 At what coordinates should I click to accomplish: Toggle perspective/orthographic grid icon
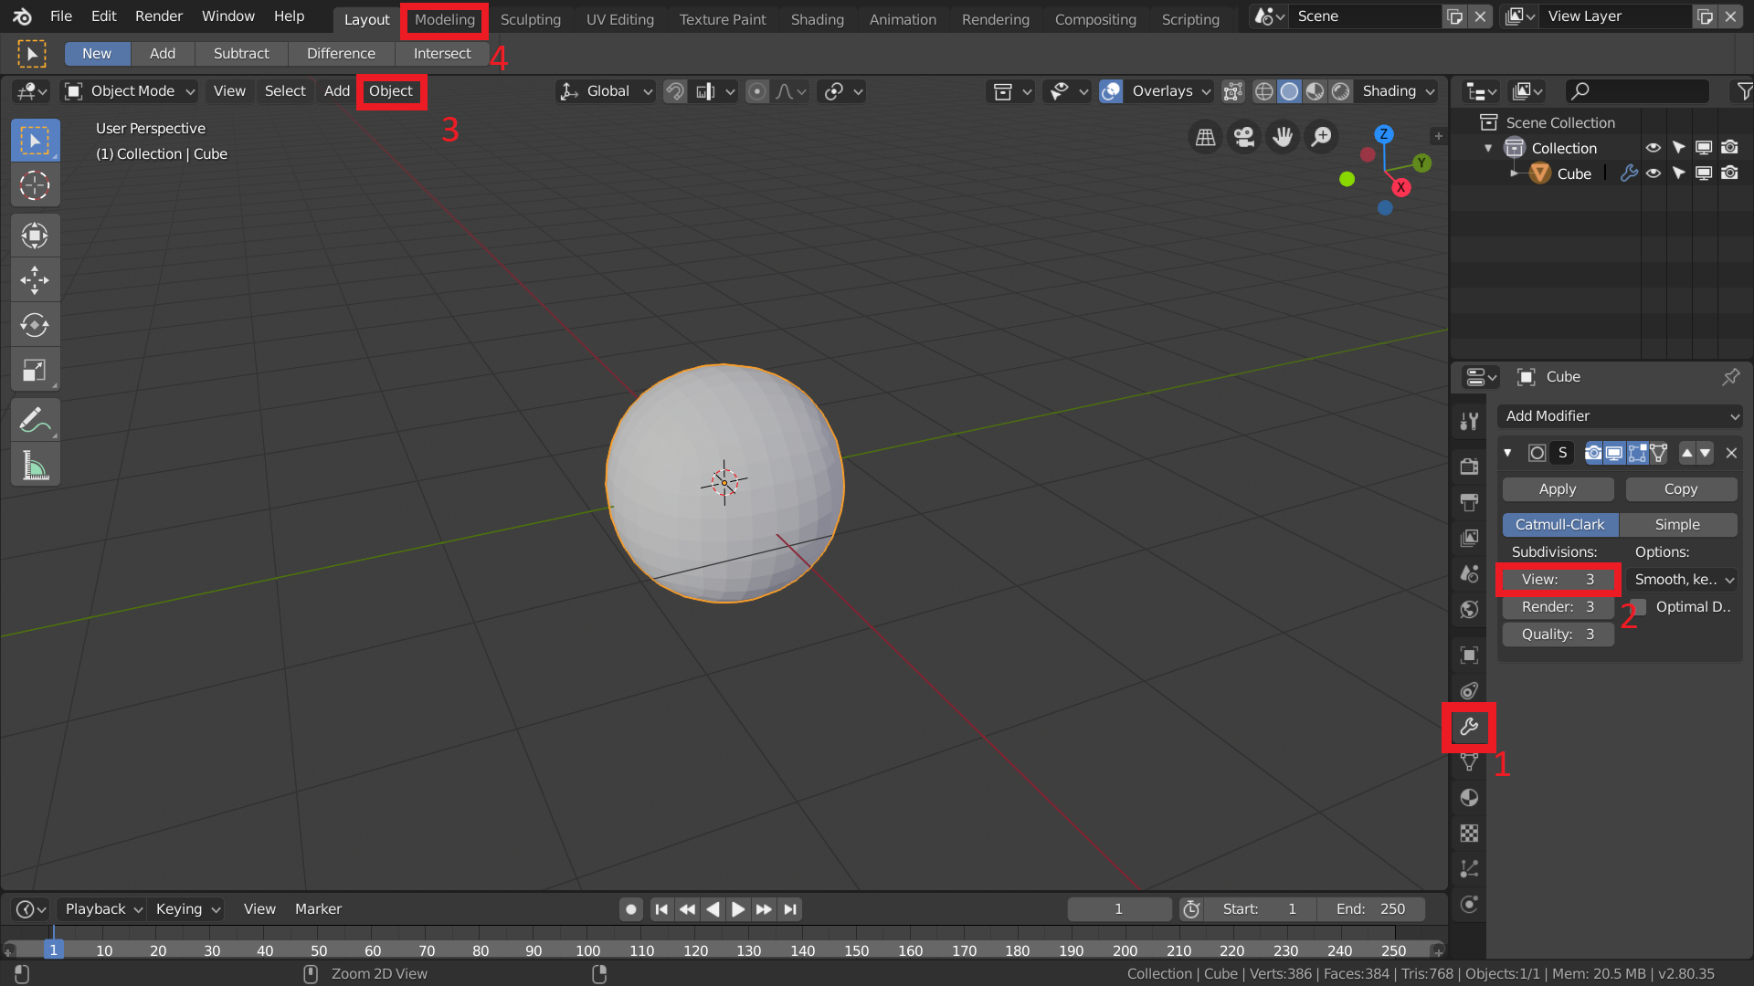pos(1206,137)
